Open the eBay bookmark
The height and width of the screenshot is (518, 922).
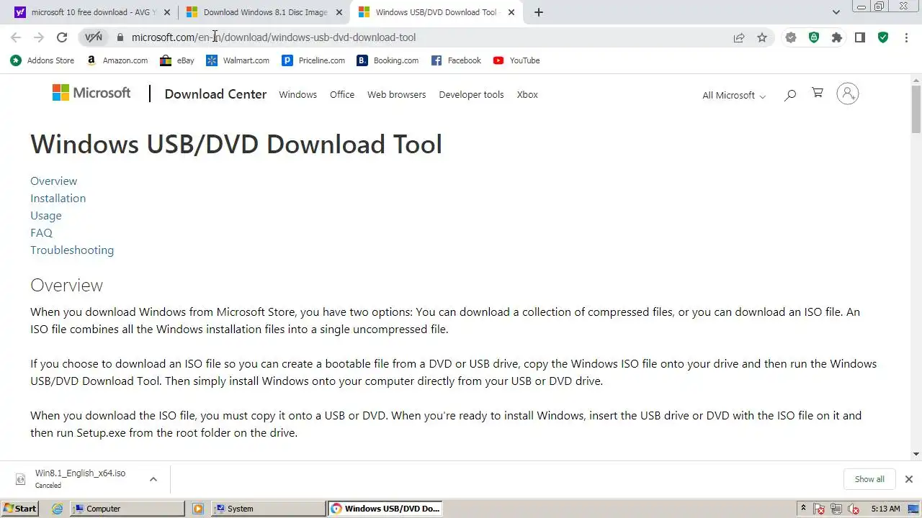click(177, 60)
